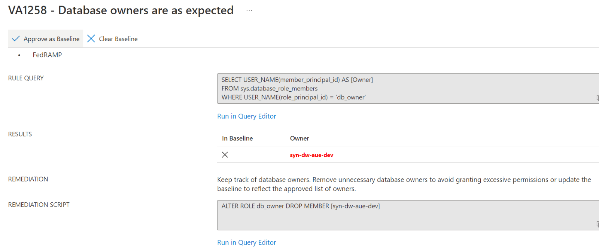Click the VA1258 page title

pyautogui.click(x=121, y=10)
